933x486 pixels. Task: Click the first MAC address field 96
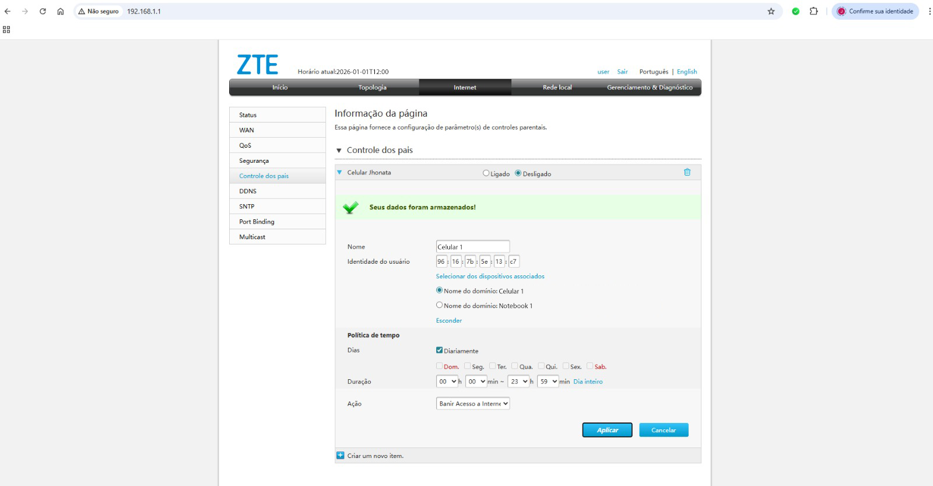click(441, 261)
